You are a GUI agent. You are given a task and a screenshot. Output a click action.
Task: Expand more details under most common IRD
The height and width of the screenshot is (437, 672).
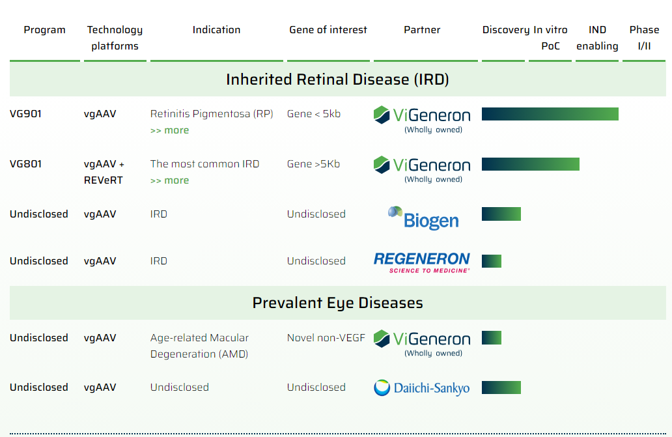[169, 180]
